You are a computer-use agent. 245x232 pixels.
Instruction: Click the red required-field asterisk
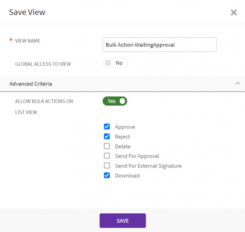(11, 41)
